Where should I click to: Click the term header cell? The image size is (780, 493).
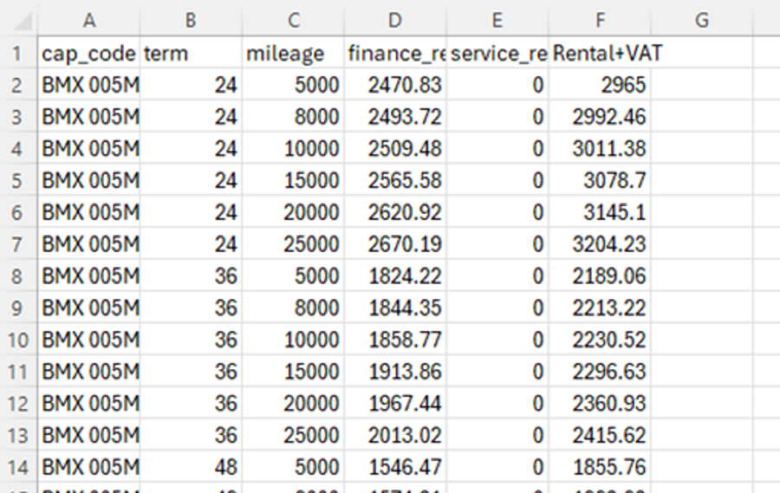click(x=189, y=54)
